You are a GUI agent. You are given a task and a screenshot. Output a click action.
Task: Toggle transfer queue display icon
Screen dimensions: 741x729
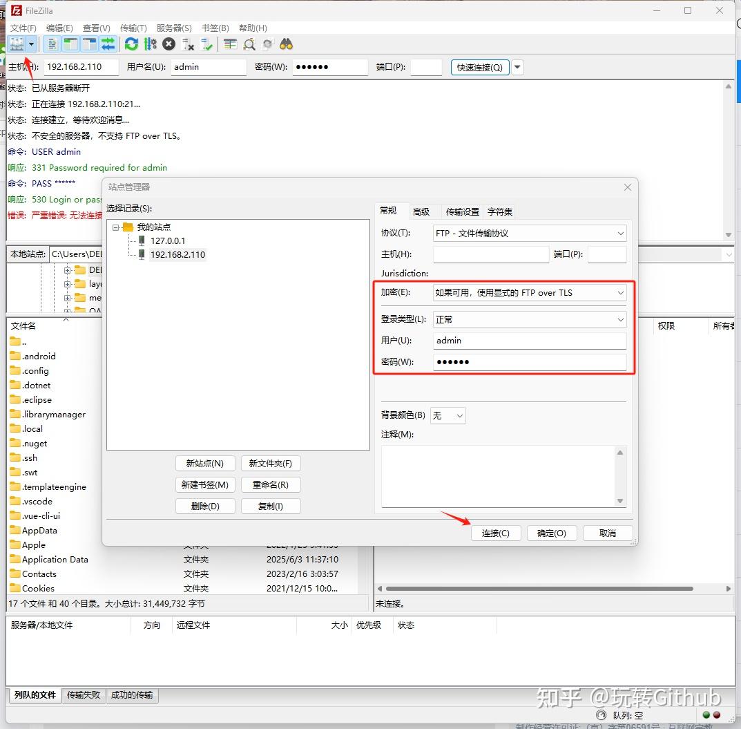point(108,44)
